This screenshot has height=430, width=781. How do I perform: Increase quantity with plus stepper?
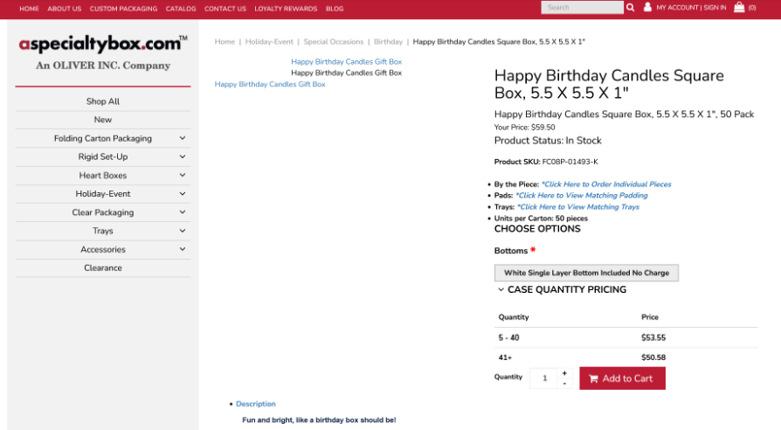tap(564, 373)
